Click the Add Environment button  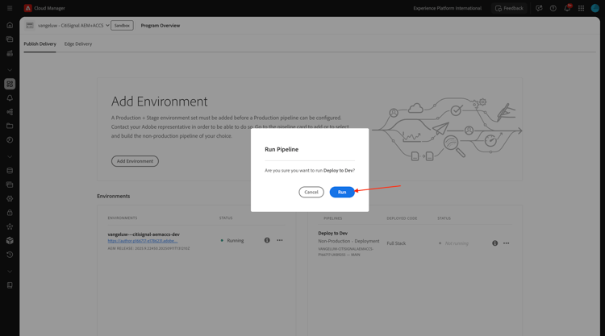click(x=135, y=161)
